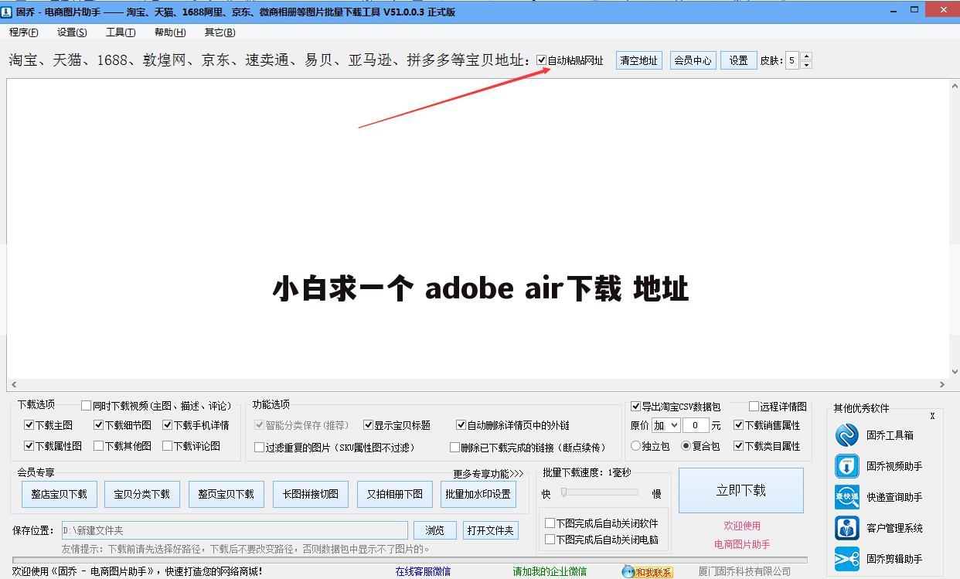
Task: Adjust the 批量下载速度 slider
Action: click(564, 492)
